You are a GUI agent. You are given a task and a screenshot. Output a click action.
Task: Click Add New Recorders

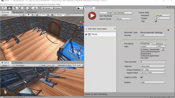click(x=96, y=29)
